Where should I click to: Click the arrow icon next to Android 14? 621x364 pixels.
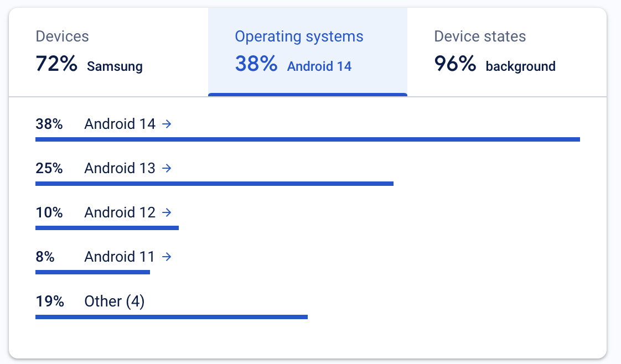pos(167,124)
